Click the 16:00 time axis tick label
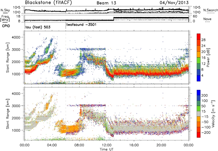218x151 pixels. click(134, 145)
